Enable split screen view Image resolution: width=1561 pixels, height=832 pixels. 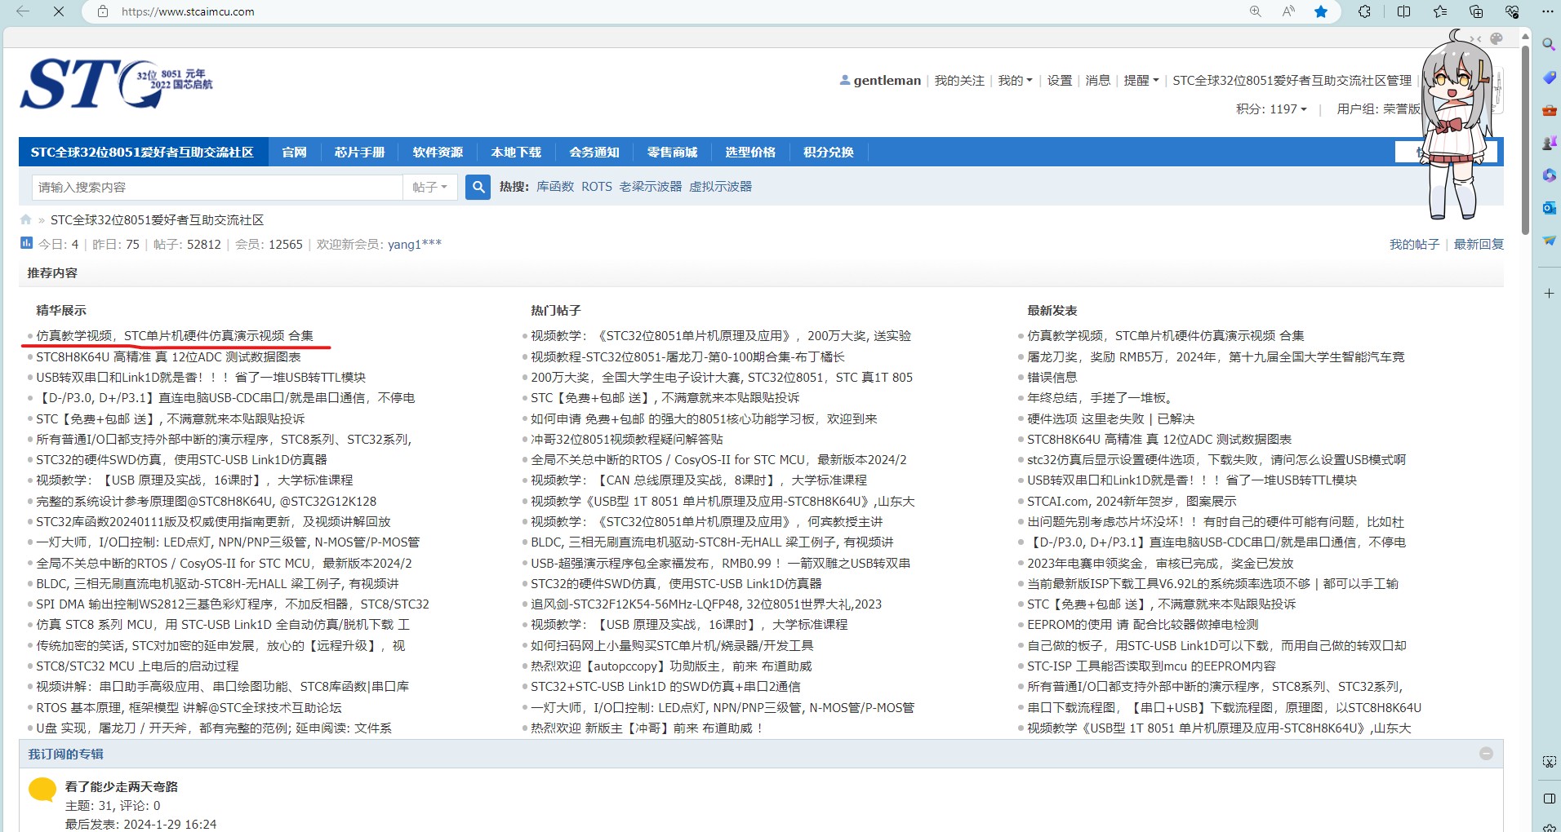pos(1403,11)
